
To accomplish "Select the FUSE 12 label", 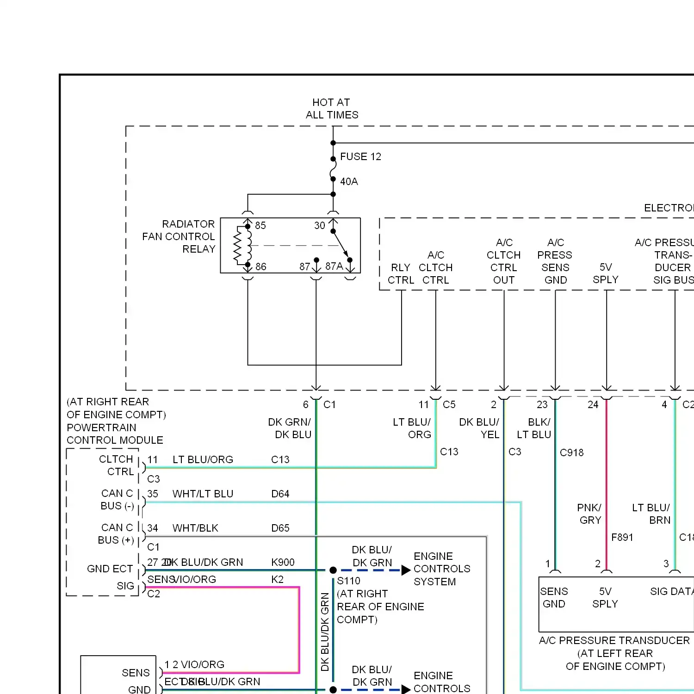I will (x=360, y=157).
